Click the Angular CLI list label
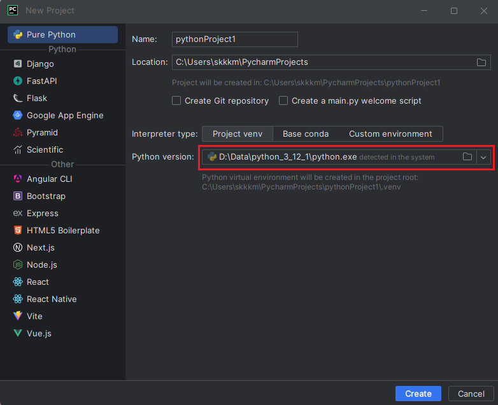 pyautogui.click(x=50, y=179)
